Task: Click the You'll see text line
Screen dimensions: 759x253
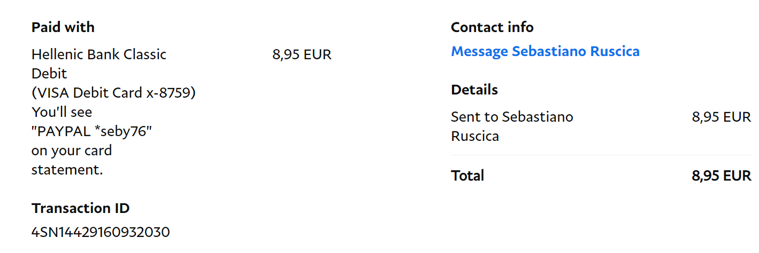Action: click(x=62, y=112)
